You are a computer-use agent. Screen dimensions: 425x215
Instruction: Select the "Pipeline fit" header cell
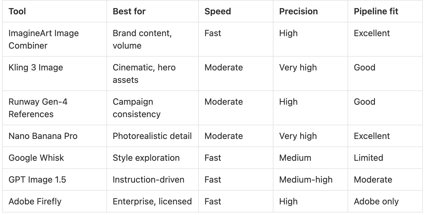pyautogui.click(x=376, y=12)
